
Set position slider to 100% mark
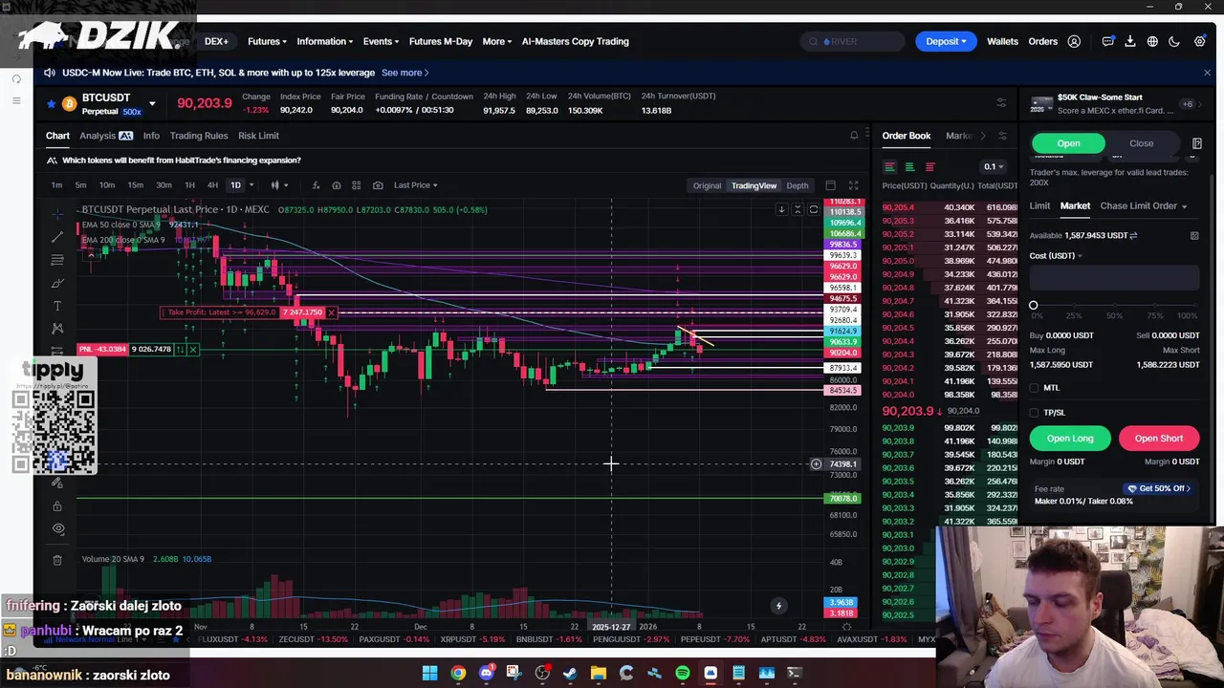tap(1195, 306)
